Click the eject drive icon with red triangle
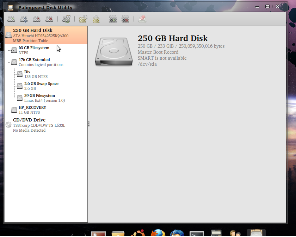This screenshot has width=296, height=237. pos(37,19)
